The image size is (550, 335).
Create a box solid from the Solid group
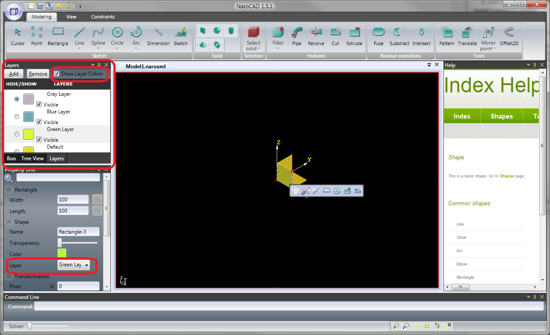pyautogui.click(x=203, y=31)
